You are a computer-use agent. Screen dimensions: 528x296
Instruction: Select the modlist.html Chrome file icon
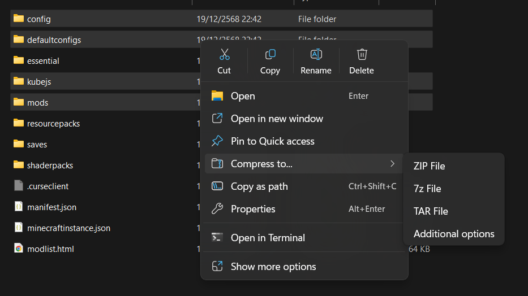tap(19, 249)
